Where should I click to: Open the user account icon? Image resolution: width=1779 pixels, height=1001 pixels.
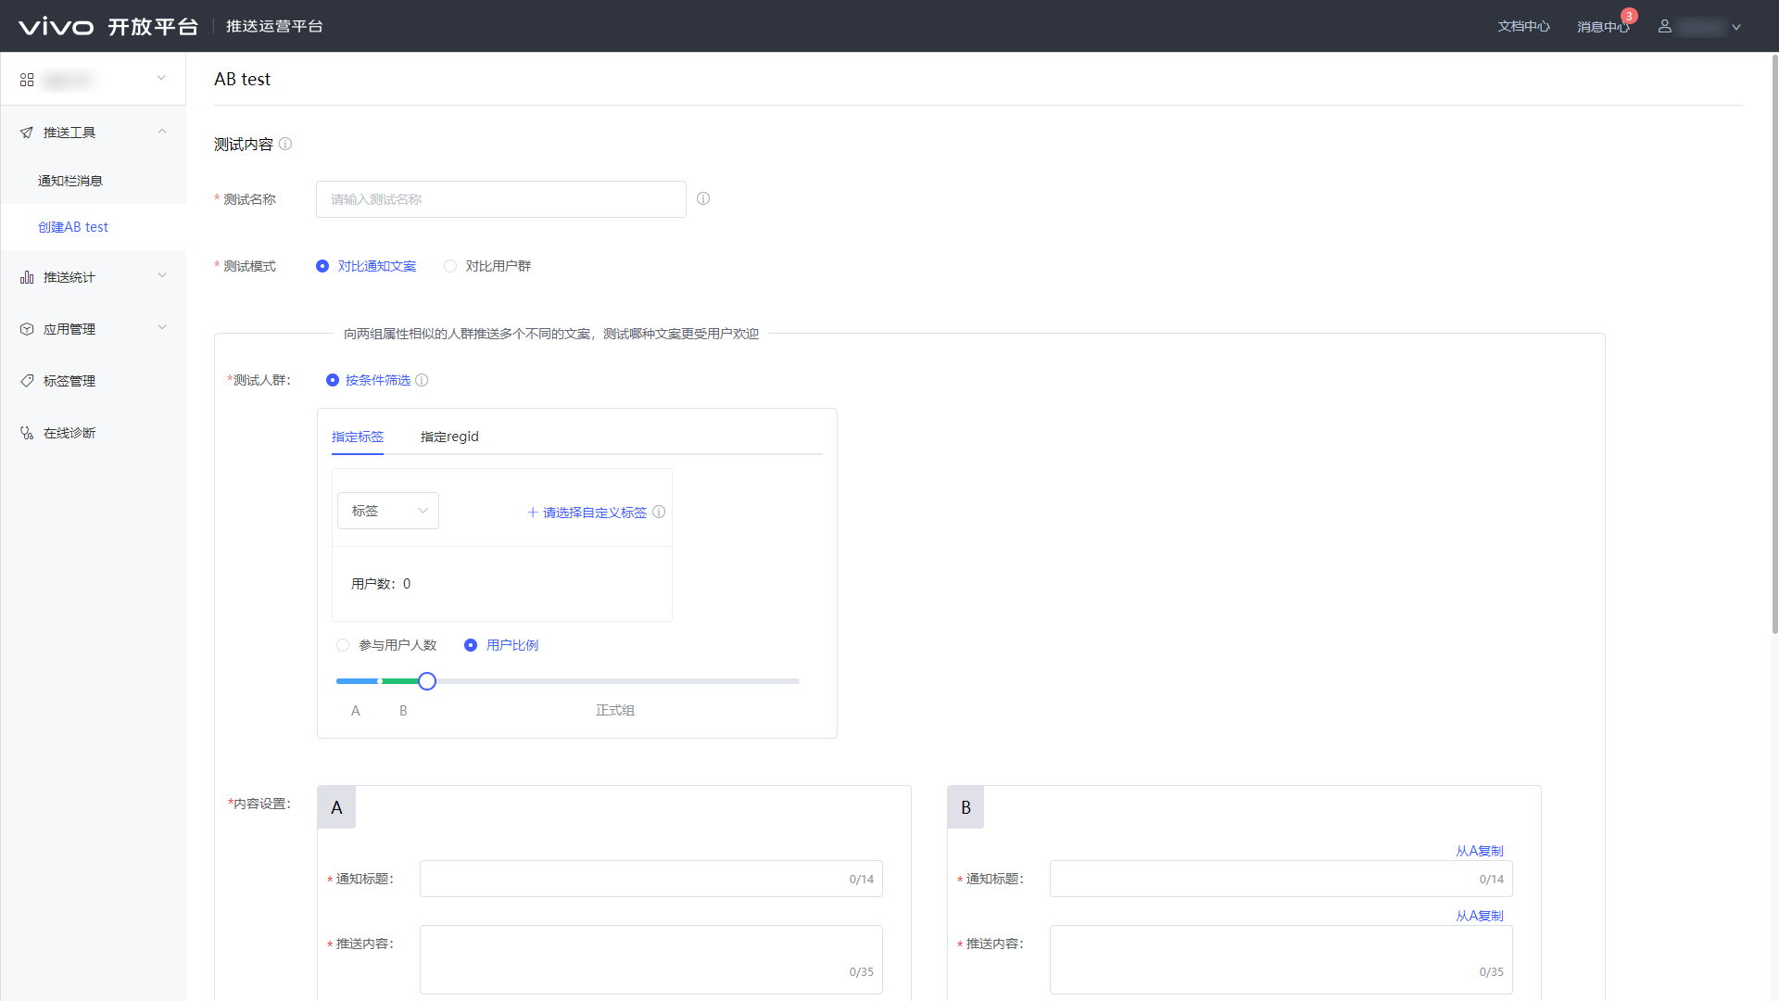tap(1664, 26)
